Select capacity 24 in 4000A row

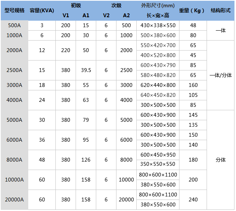42,100
